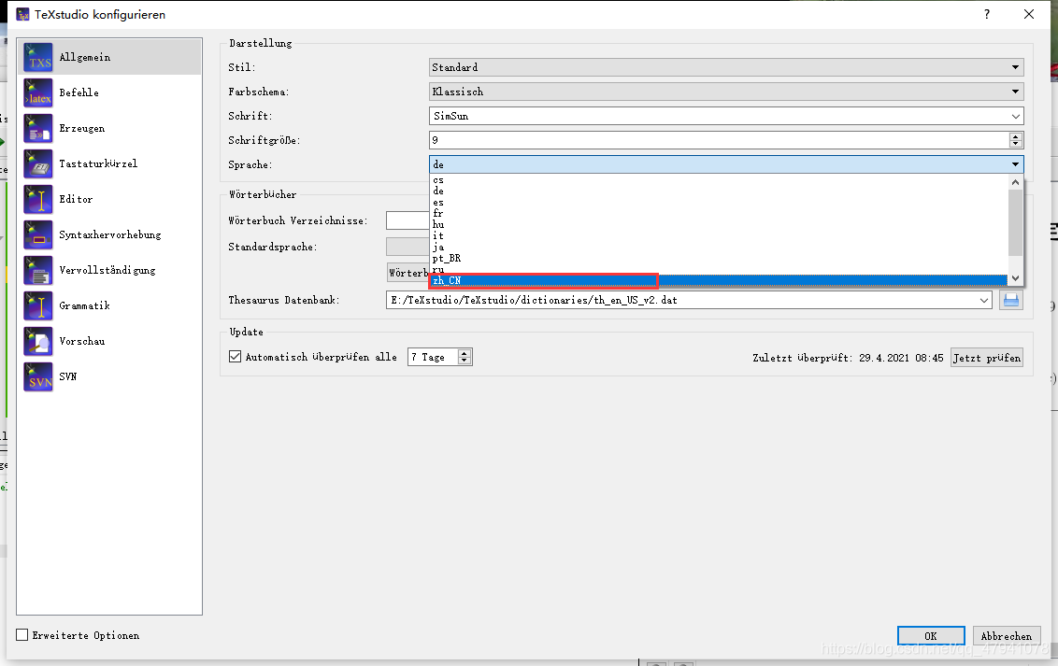Click Jetzt prüfen update button
Viewport: 1058px width, 666px height.
coord(986,357)
